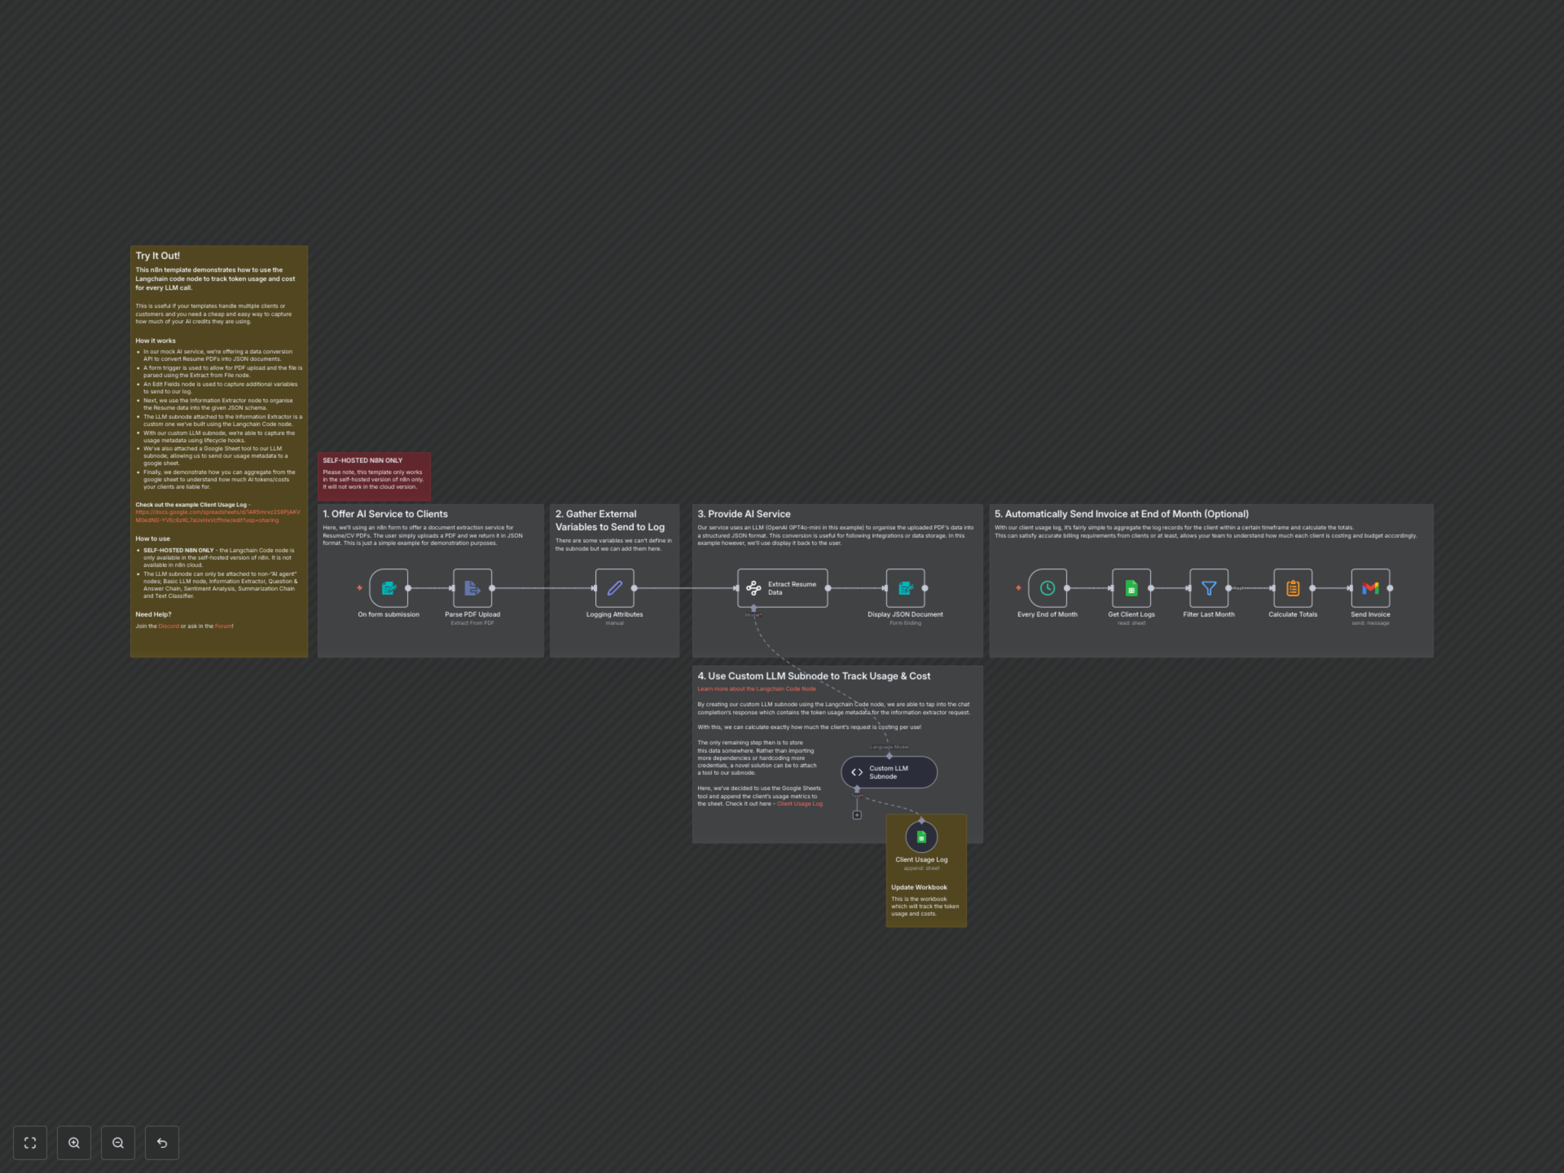Viewport: 1564px width, 1173px height.
Task: Open the Calculate Totals node
Action: pos(1292,588)
